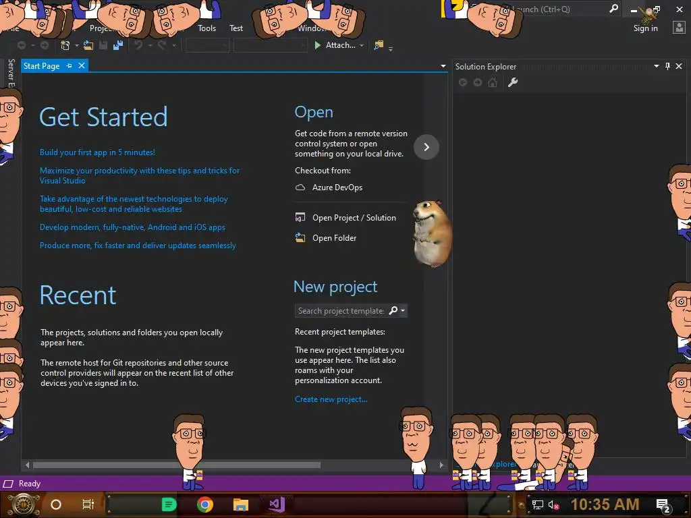Open 'Maximize your productivity' tips link
691x518 pixels.
click(x=140, y=175)
